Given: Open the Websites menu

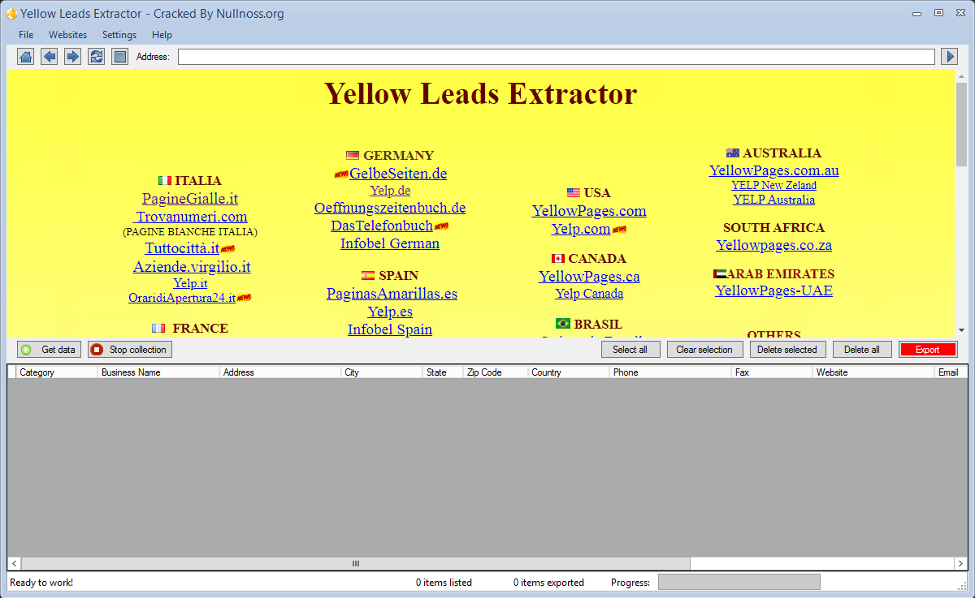Looking at the screenshot, I should (67, 35).
